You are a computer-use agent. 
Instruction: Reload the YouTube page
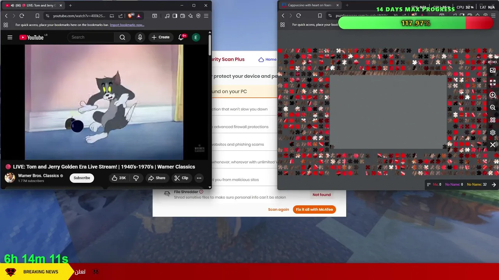tap(22, 16)
